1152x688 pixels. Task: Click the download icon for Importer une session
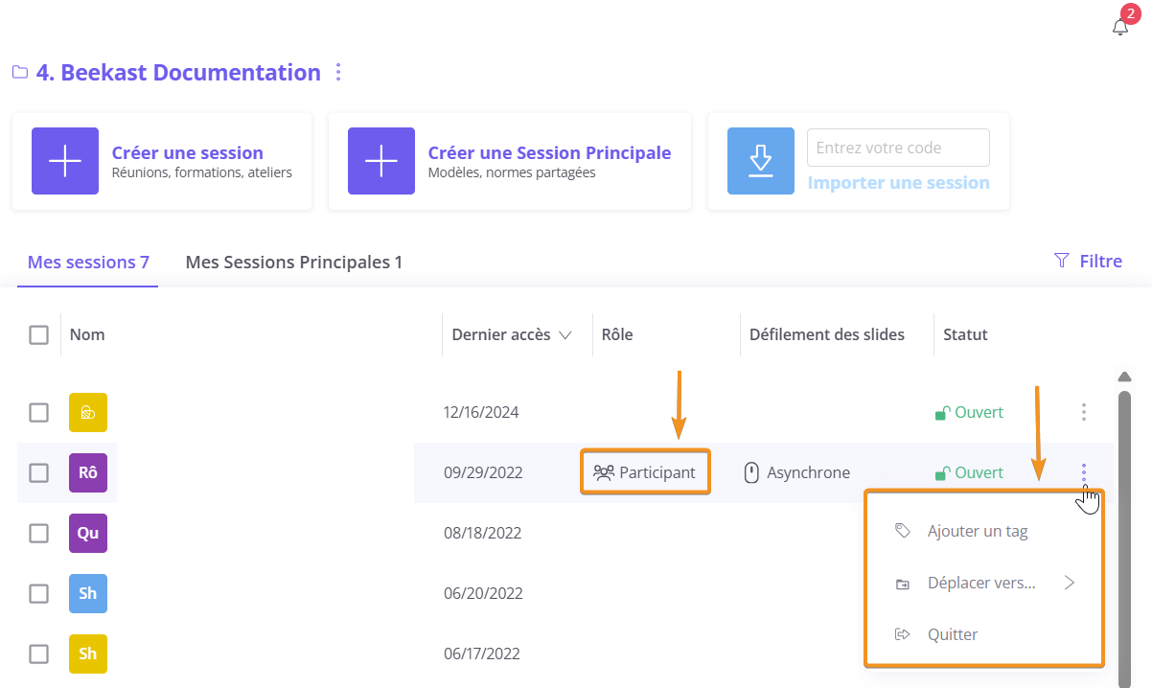pos(761,161)
